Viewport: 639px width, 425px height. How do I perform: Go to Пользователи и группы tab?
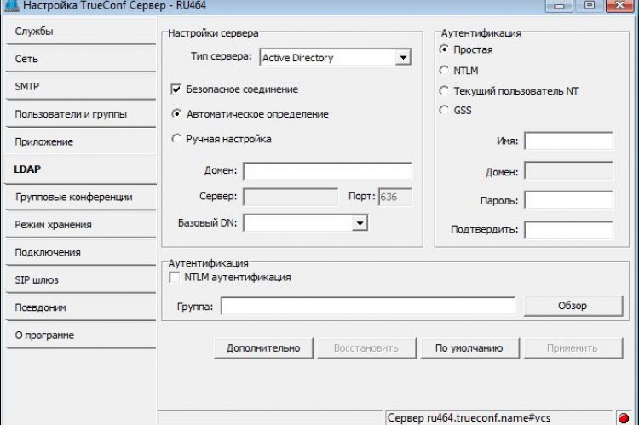(x=79, y=114)
